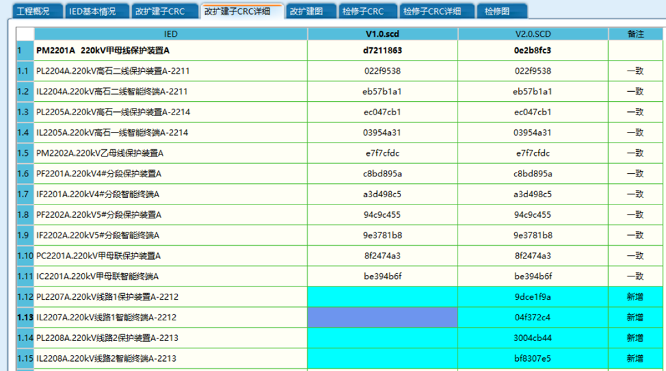The image size is (666, 371).
Task: Select row number 1.5 in the index column
Action: (25, 153)
